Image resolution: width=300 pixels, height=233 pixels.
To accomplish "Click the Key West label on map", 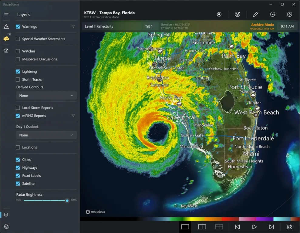I will 189,206.
